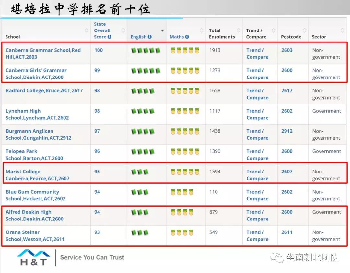
Task: Click Trend / Compare for Orana Steiner
Action: coord(257,236)
